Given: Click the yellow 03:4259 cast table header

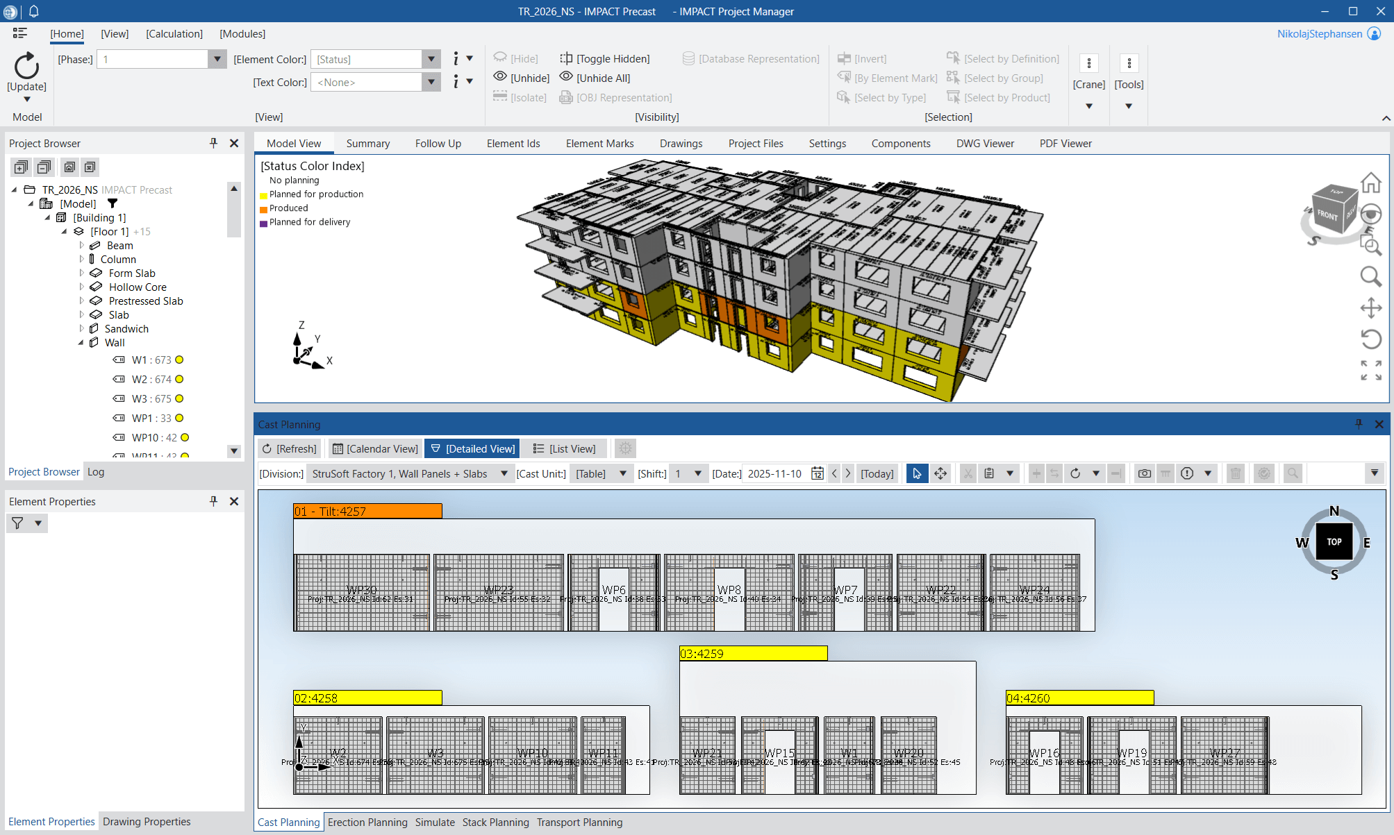Looking at the screenshot, I should tap(753, 654).
